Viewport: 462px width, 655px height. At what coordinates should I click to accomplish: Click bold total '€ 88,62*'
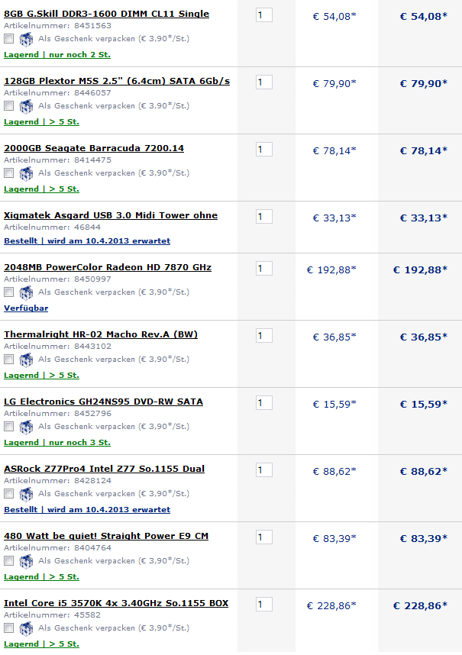[424, 472]
